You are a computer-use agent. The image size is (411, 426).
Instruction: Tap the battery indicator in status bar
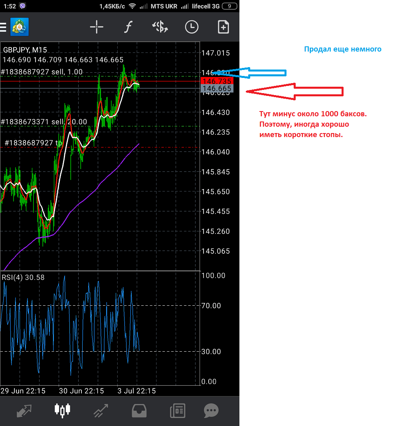[229, 6]
